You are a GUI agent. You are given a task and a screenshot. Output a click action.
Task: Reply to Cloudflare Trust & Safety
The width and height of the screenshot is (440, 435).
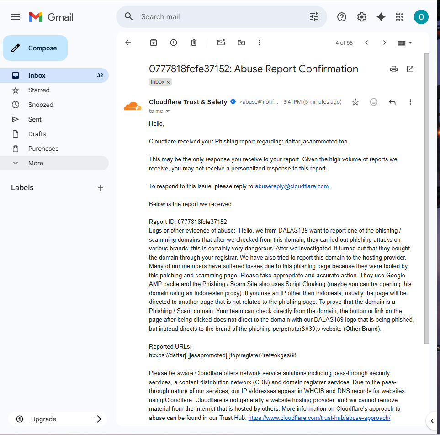(x=392, y=102)
